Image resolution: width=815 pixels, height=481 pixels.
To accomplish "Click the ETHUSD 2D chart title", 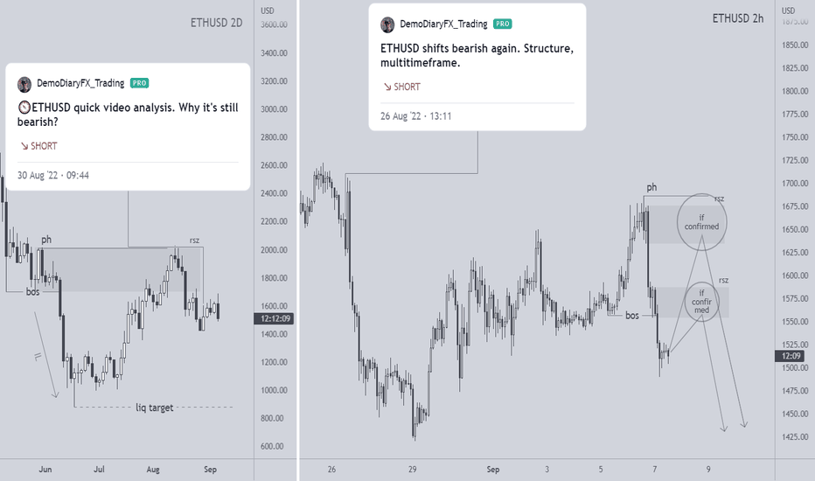I will click(x=216, y=23).
